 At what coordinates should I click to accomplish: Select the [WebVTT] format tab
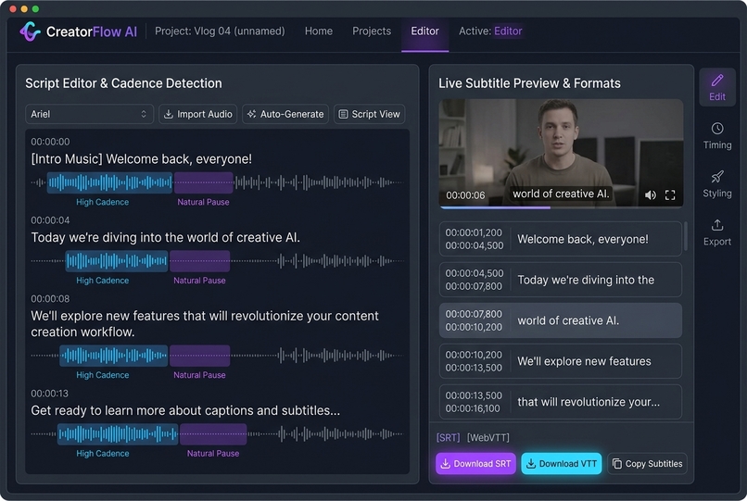coord(487,437)
